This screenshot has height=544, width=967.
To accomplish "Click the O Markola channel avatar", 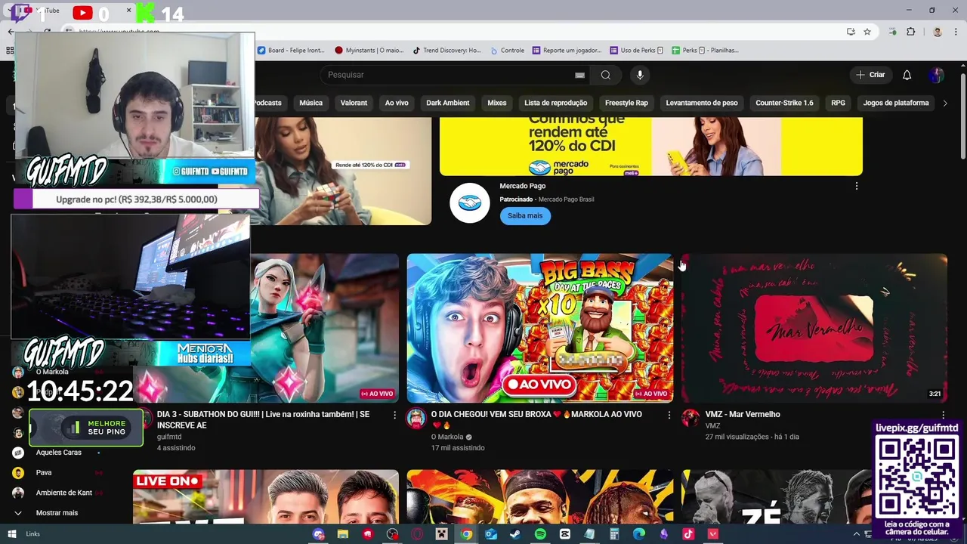I will (416, 419).
